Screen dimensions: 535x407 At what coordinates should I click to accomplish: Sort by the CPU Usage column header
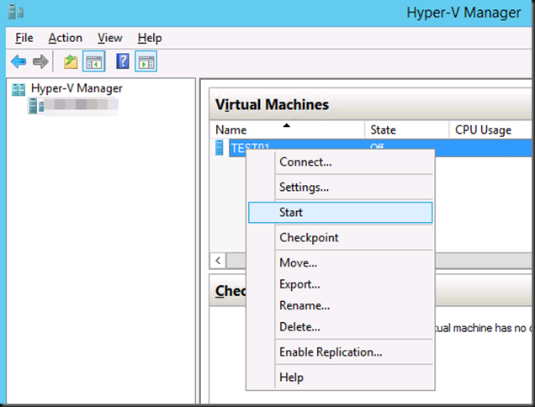pos(490,130)
